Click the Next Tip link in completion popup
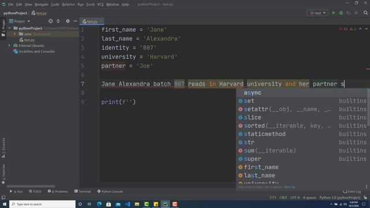 click(289, 187)
